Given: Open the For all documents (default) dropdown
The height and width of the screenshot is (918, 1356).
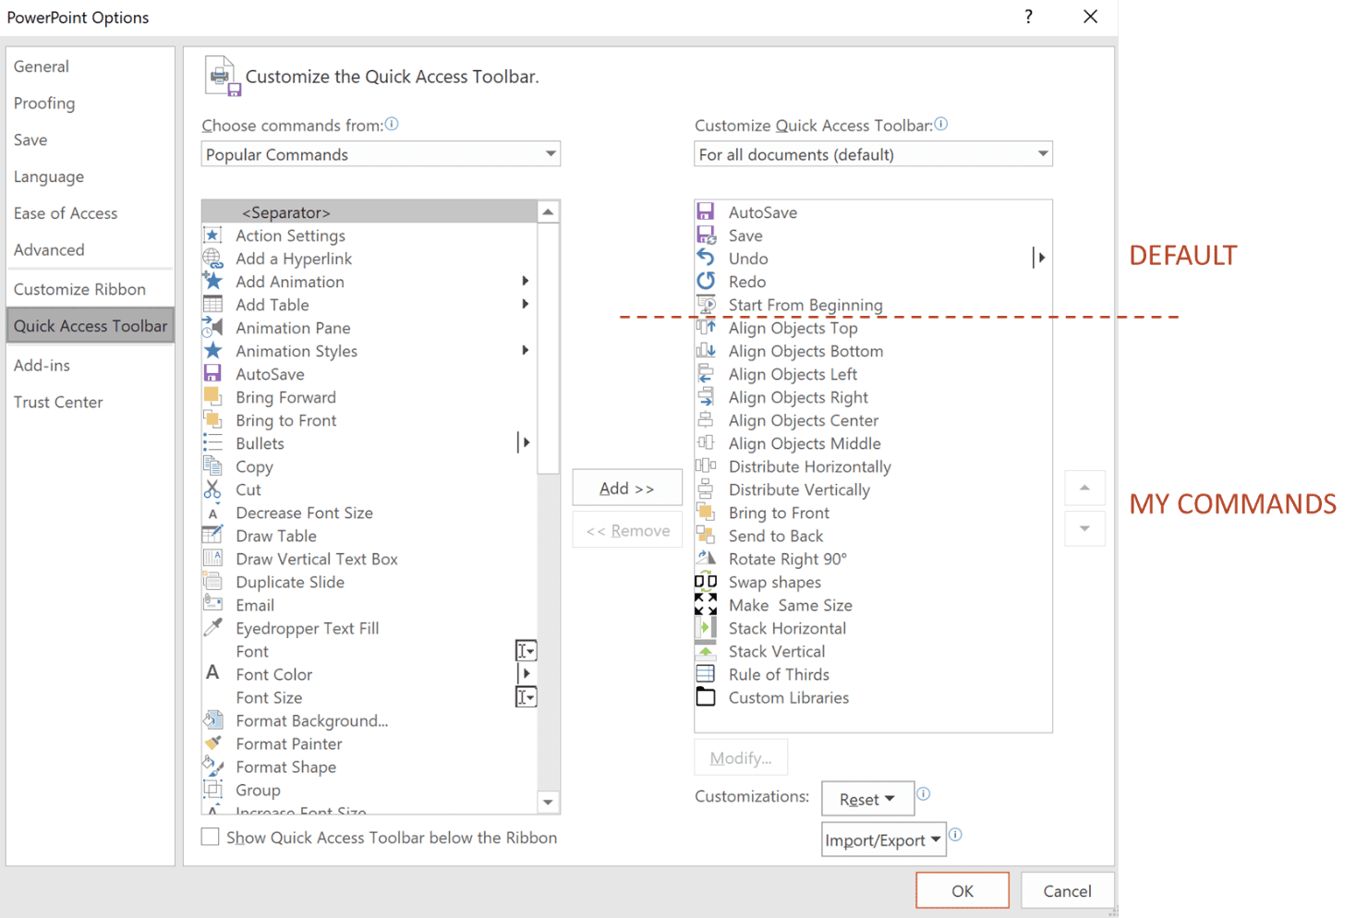Looking at the screenshot, I should (x=873, y=154).
